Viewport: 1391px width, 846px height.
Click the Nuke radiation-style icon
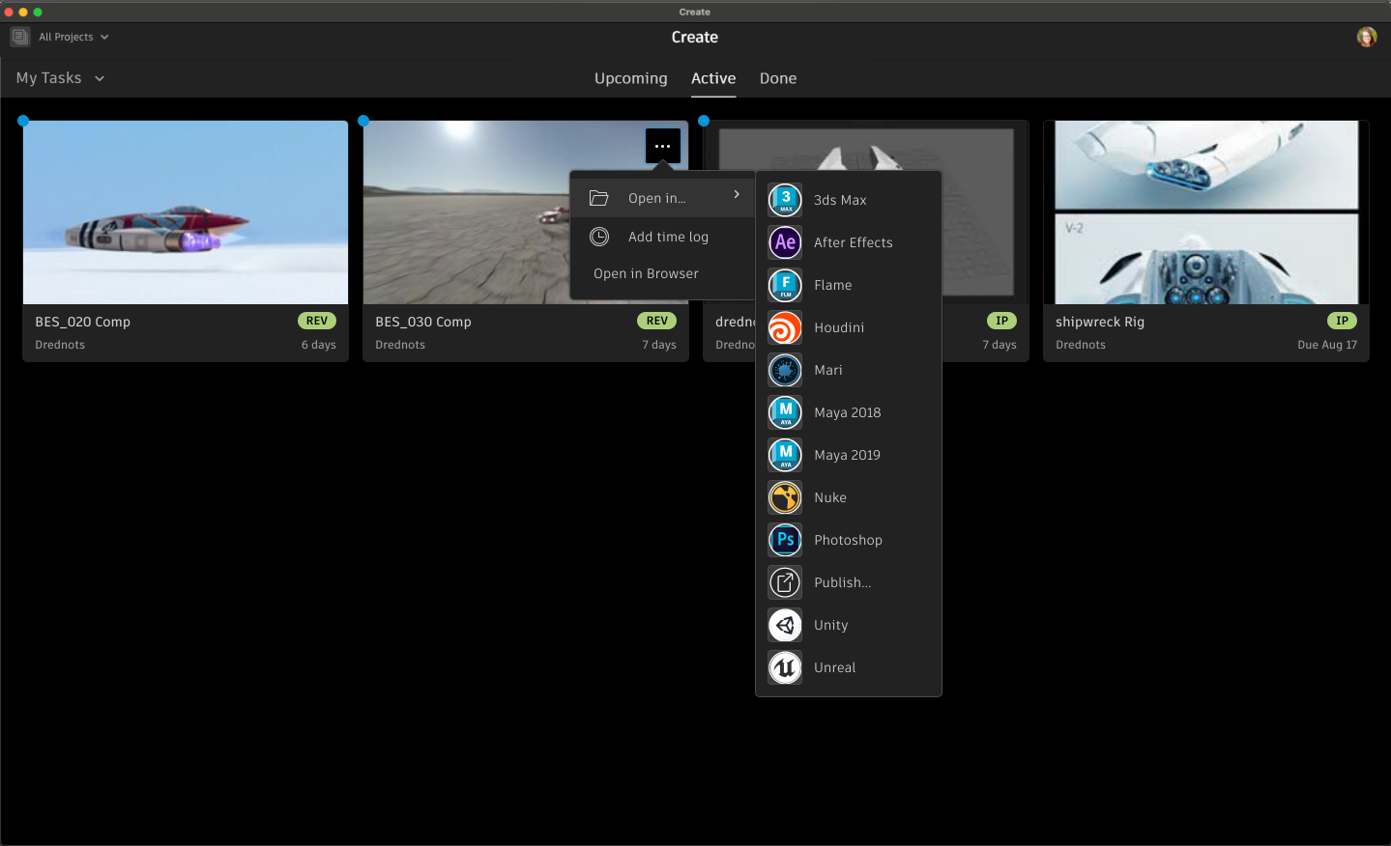(x=785, y=497)
